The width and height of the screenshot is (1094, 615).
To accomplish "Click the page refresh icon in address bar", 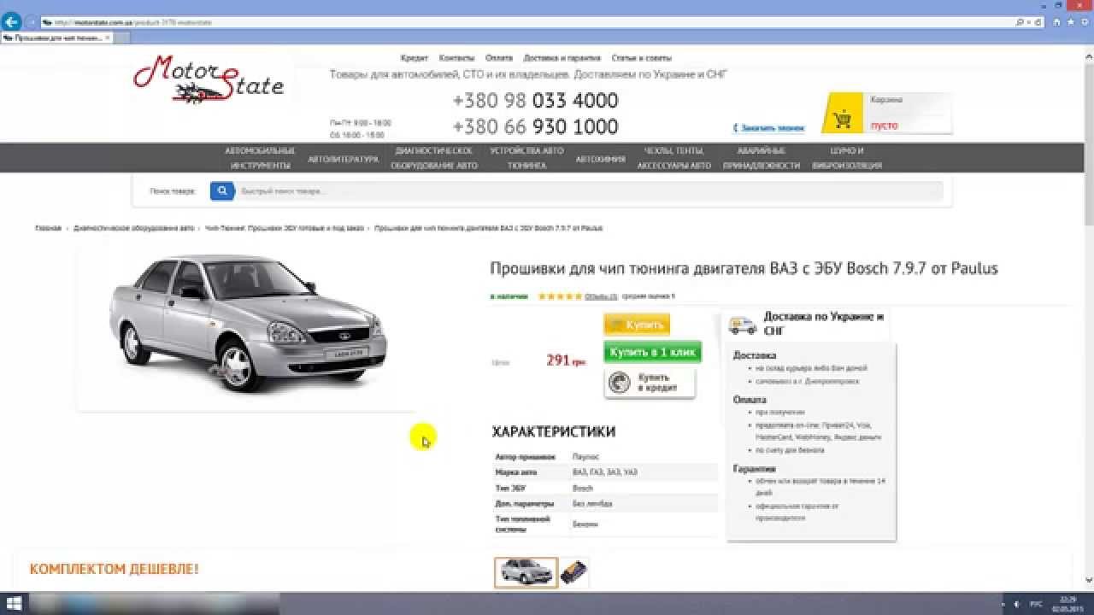I will [x=1039, y=22].
